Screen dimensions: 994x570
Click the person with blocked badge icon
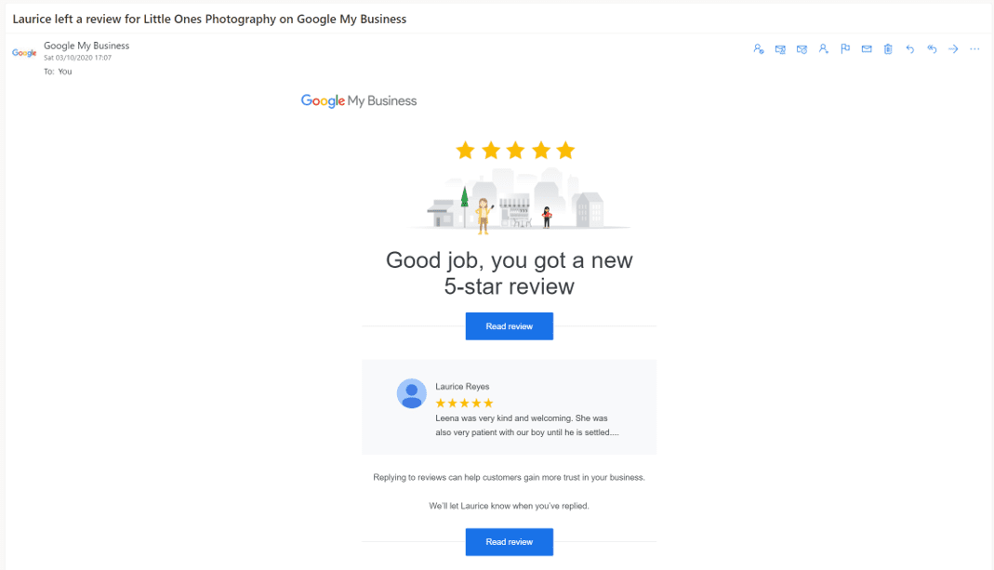click(x=759, y=49)
